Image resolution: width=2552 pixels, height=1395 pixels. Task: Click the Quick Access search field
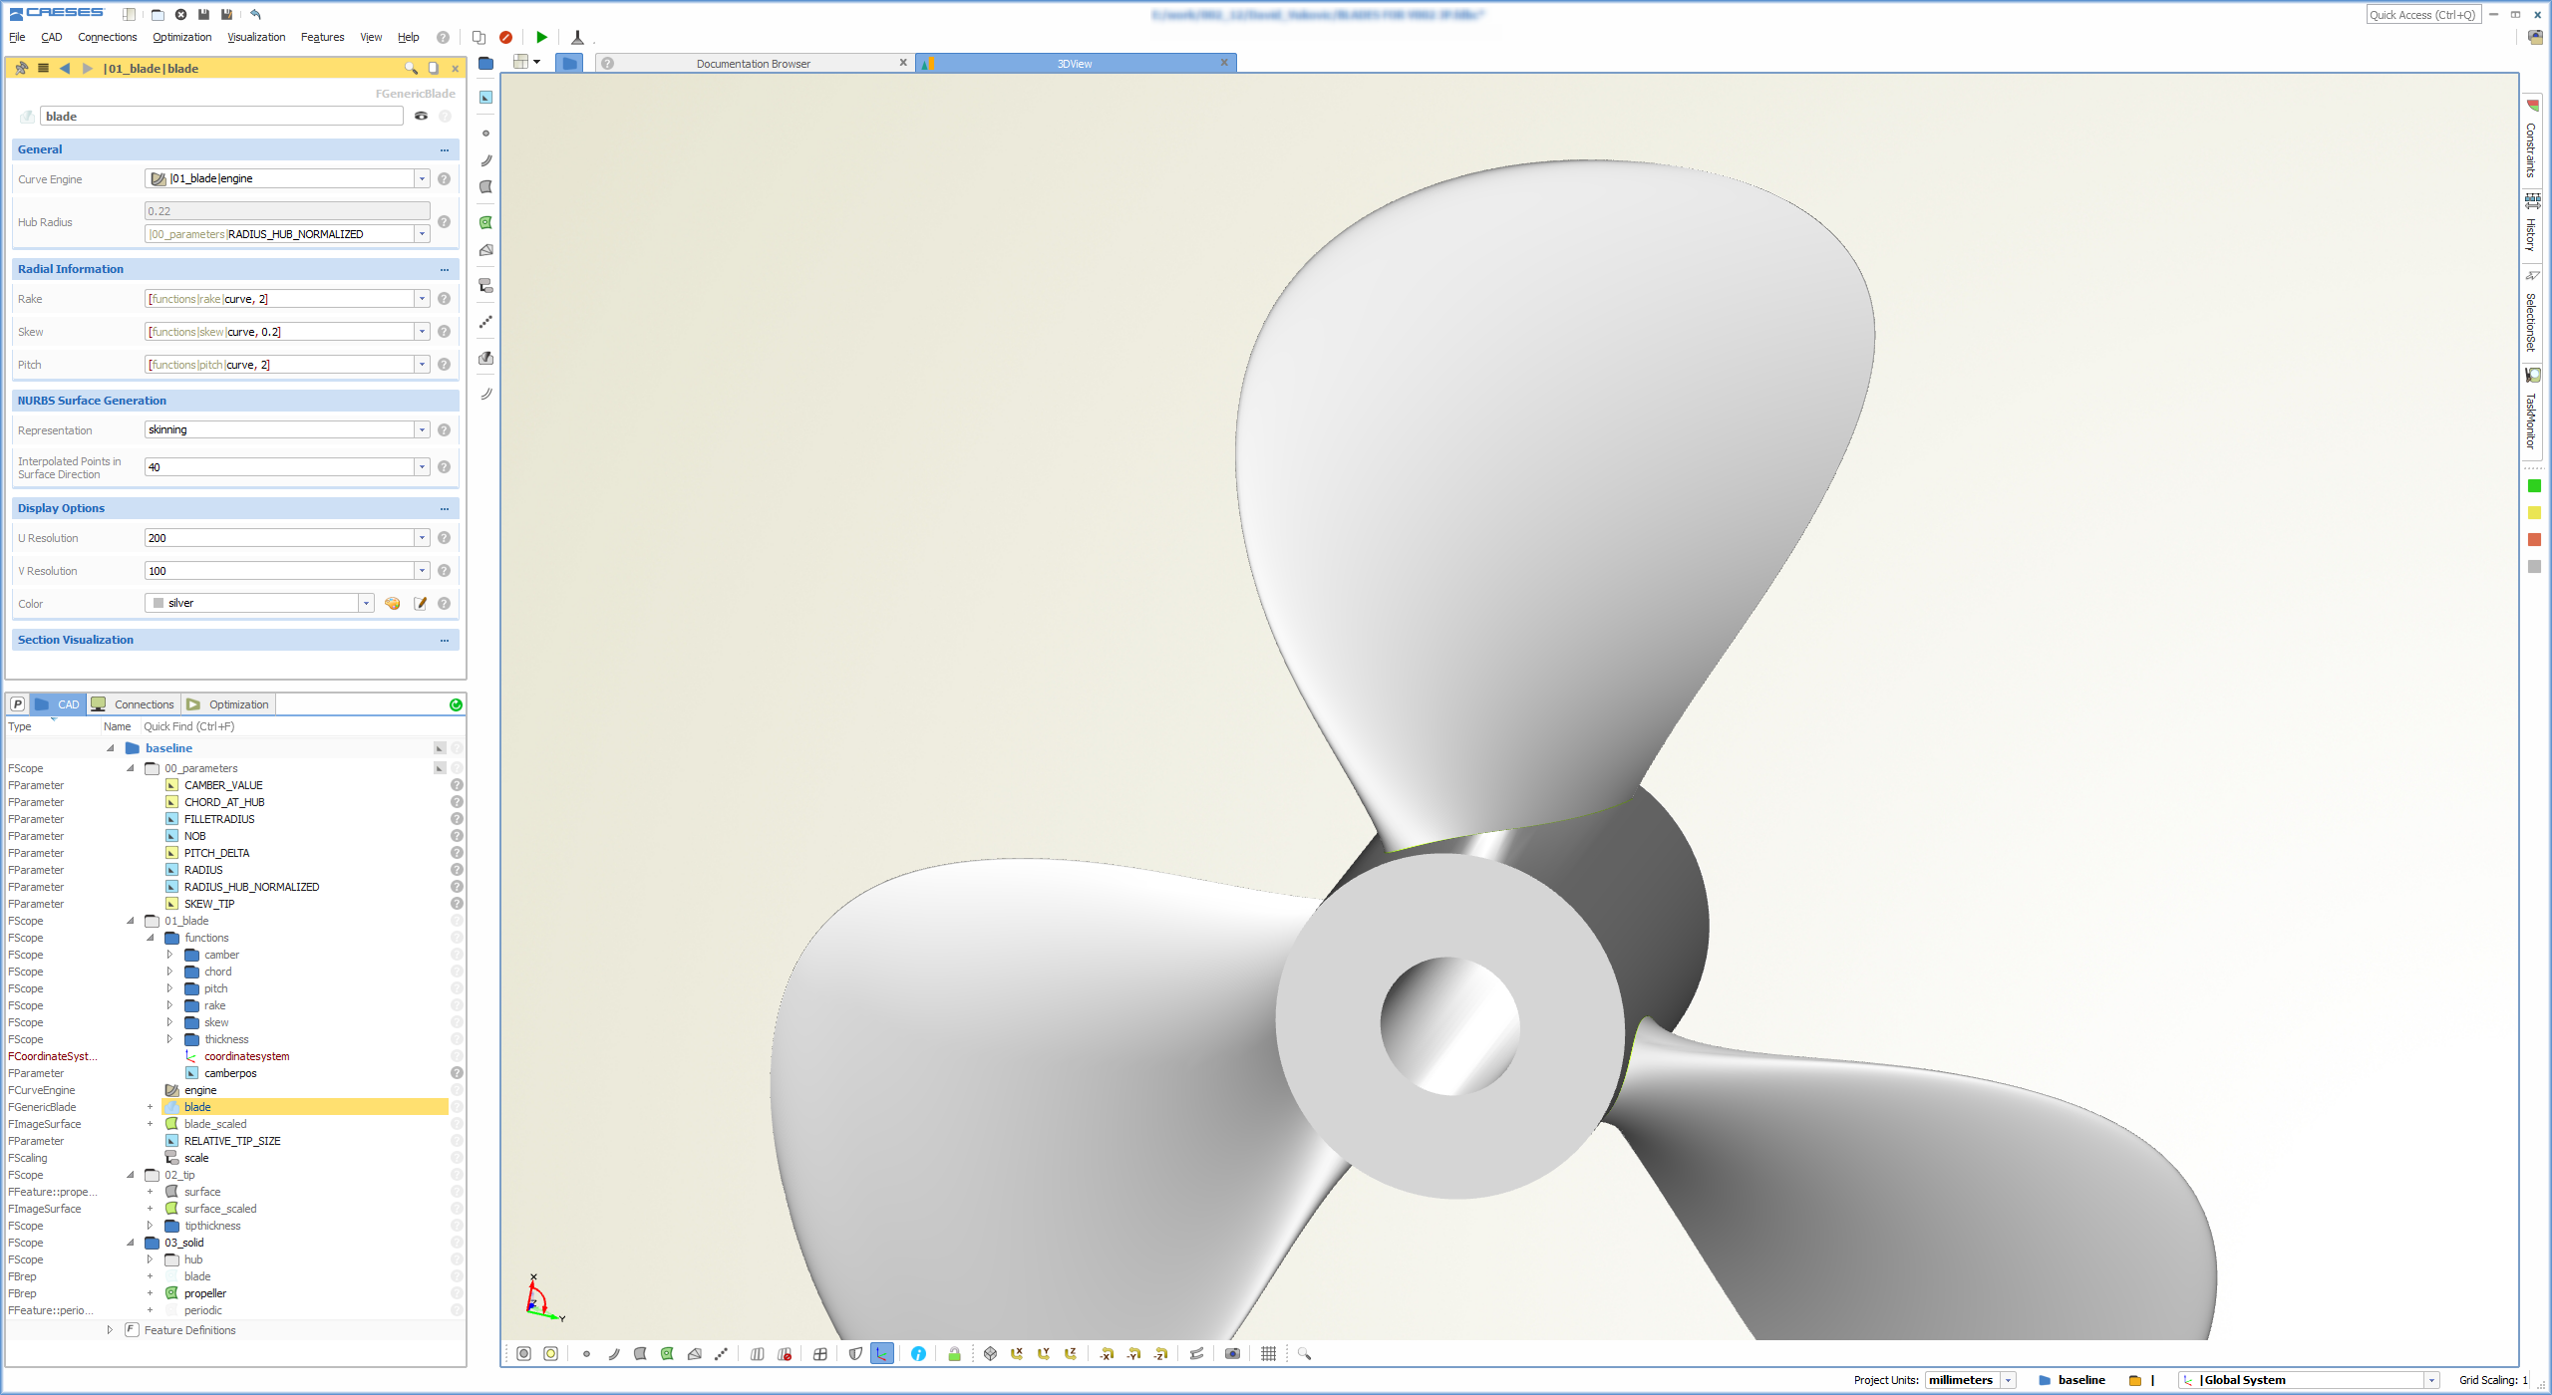coord(2422,14)
